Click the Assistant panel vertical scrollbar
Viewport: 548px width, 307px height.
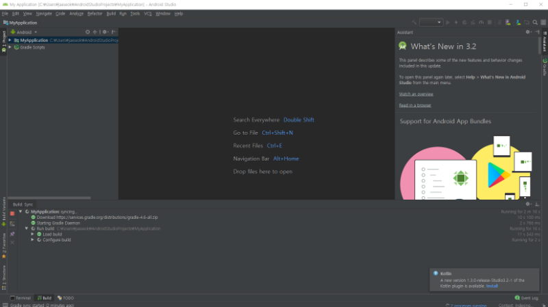540,45
